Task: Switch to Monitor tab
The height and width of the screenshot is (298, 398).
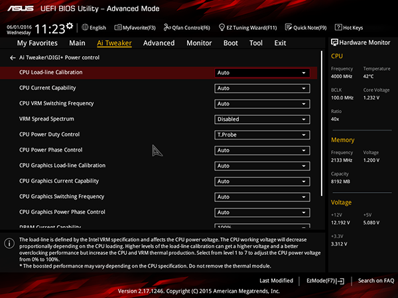Action: (x=199, y=43)
